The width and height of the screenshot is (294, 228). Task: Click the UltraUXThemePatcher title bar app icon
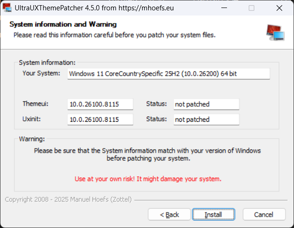pyautogui.click(x=7, y=8)
